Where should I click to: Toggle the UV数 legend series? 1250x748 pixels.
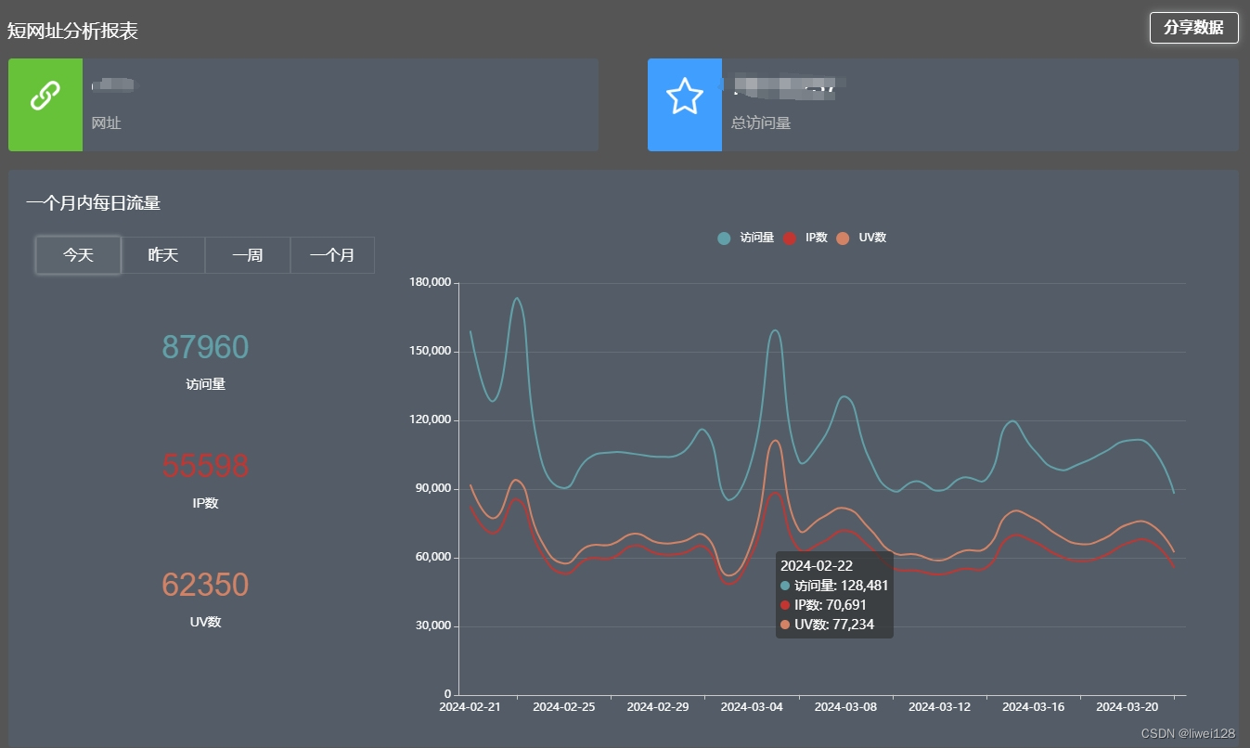[862, 238]
